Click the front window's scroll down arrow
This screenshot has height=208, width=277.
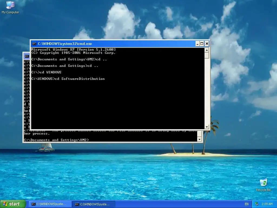[207, 127]
